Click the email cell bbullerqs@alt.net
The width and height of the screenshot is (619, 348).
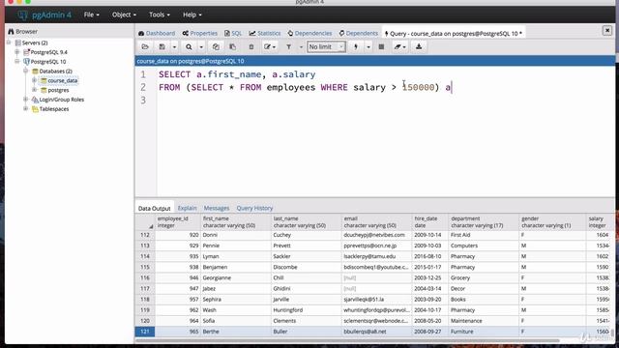click(x=376, y=332)
